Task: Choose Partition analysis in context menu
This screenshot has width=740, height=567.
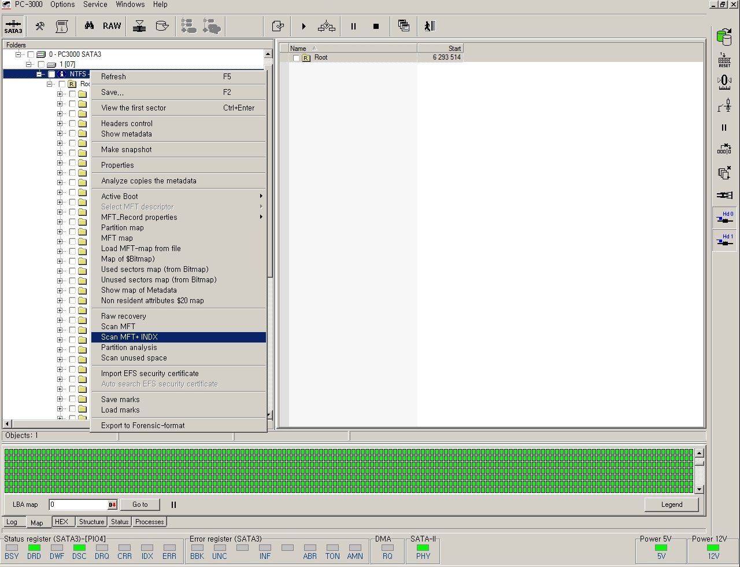Action: click(178, 347)
